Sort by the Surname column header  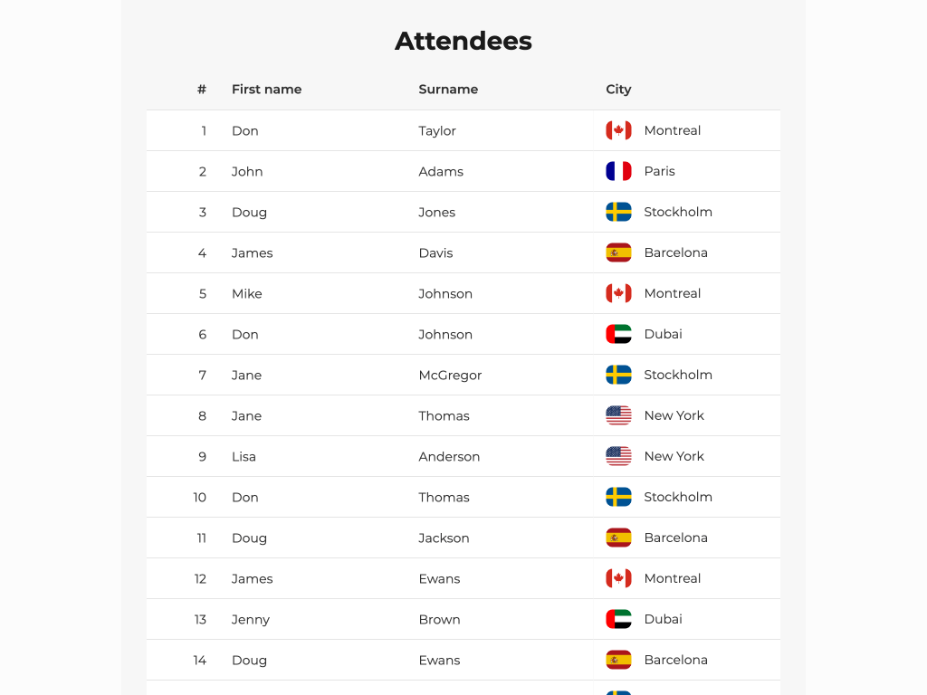[448, 90]
